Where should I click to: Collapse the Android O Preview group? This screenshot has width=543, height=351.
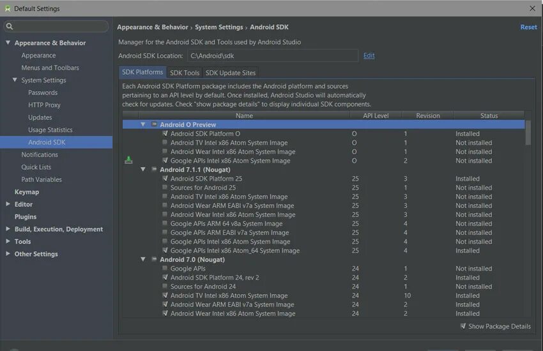coord(143,124)
